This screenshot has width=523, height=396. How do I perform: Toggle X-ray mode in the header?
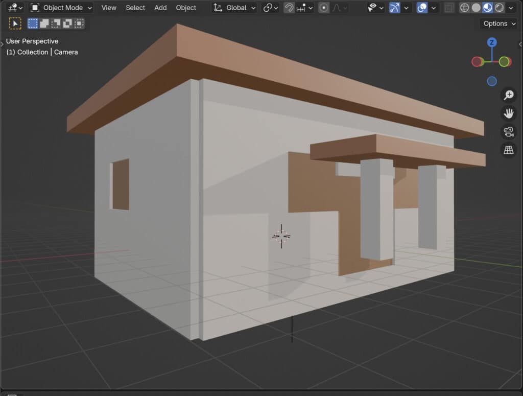pyautogui.click(x=448, y=8)
